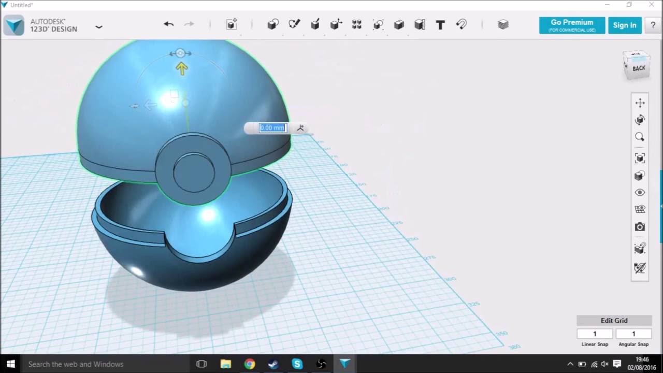The width and height of the screenshot is (663, 373).
Task: Open the Materials panel icon
Action: [503, 24]
